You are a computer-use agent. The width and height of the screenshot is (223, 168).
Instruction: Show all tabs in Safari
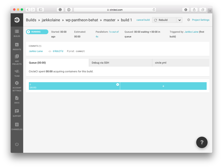tap(203, 10)
